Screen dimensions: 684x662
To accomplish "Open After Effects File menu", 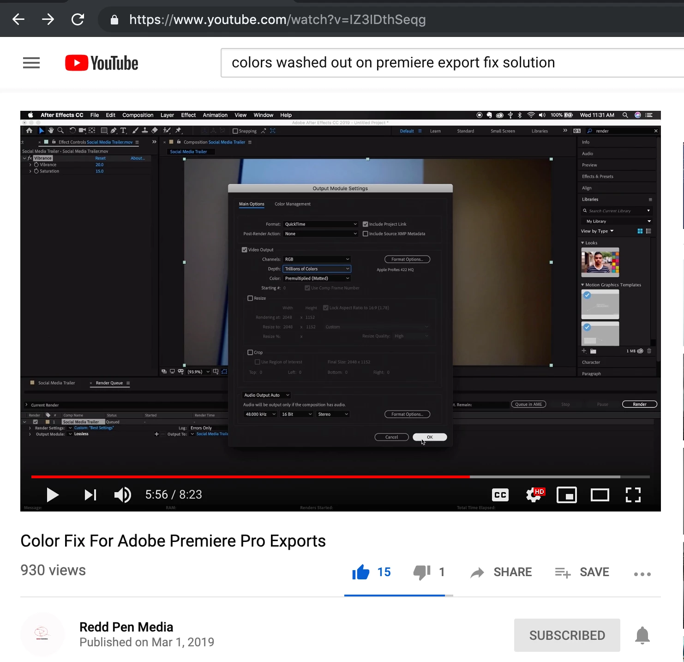I will click(95, 115).
